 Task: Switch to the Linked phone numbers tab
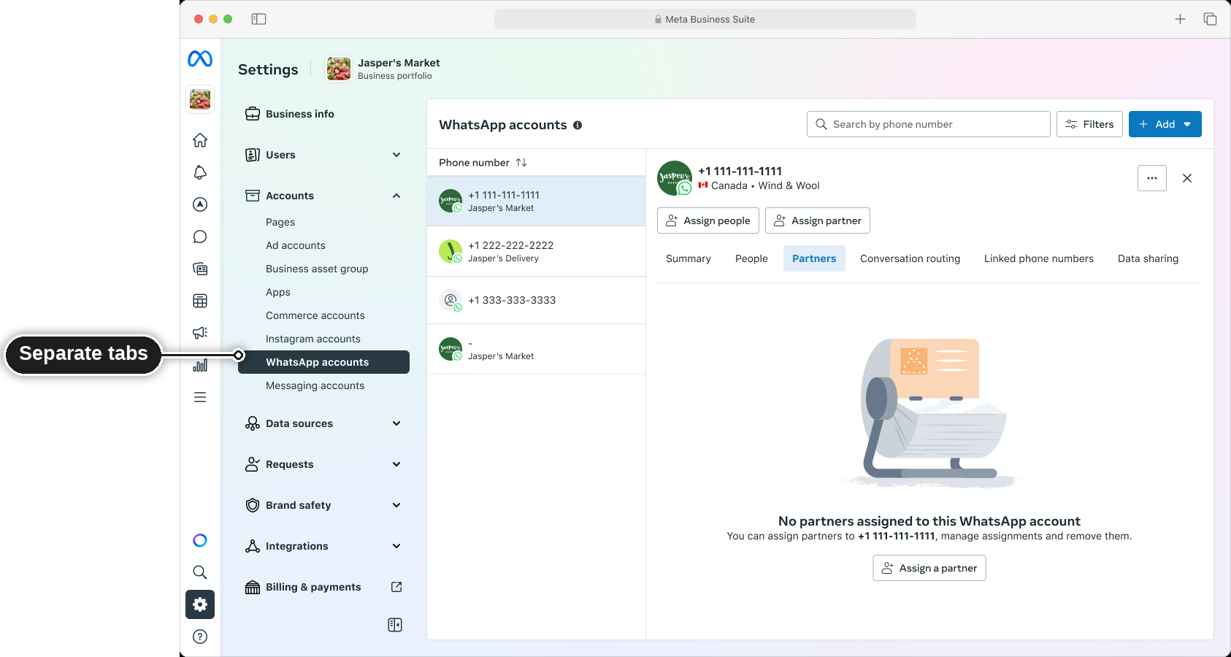1039,258
